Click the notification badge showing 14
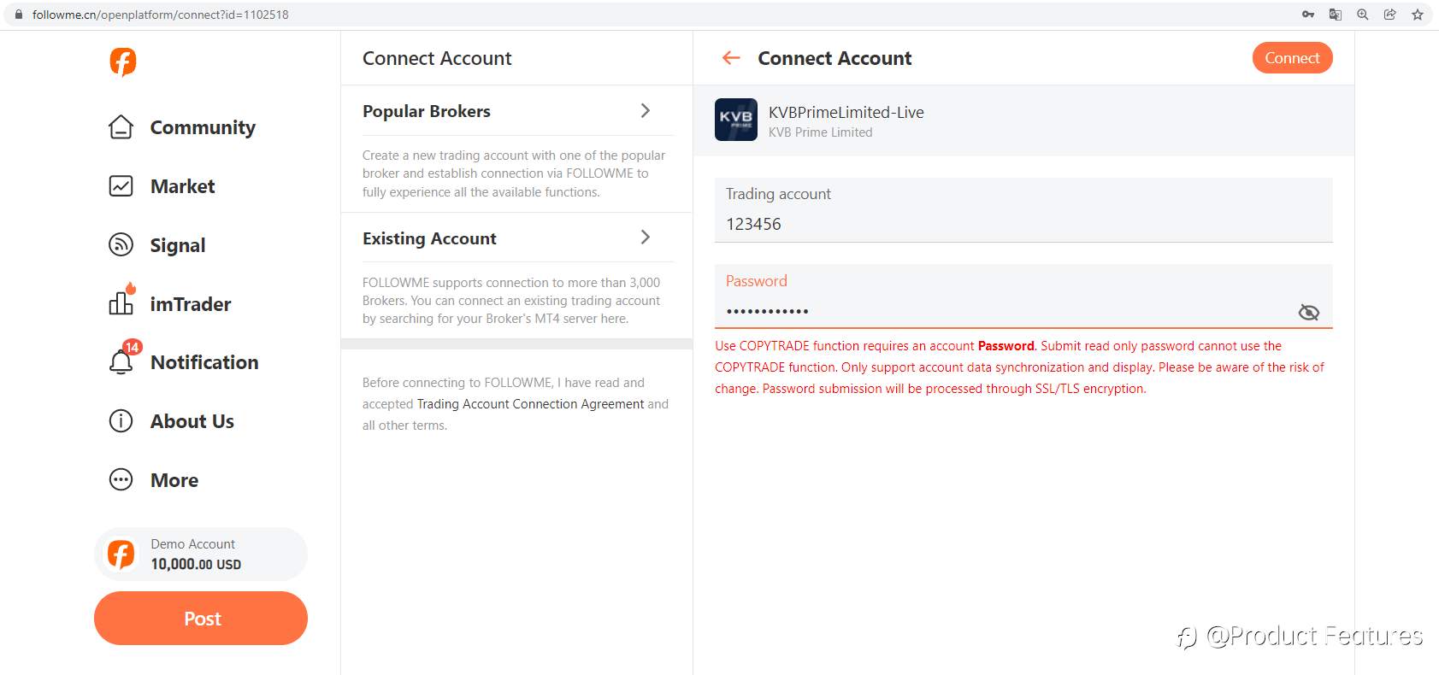 point(132,347)
